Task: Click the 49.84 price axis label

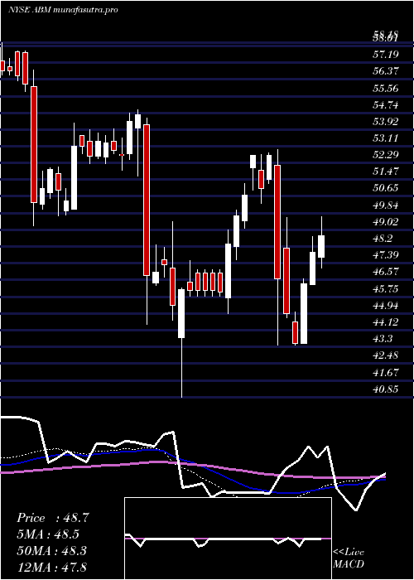Action: pos(386,205)
